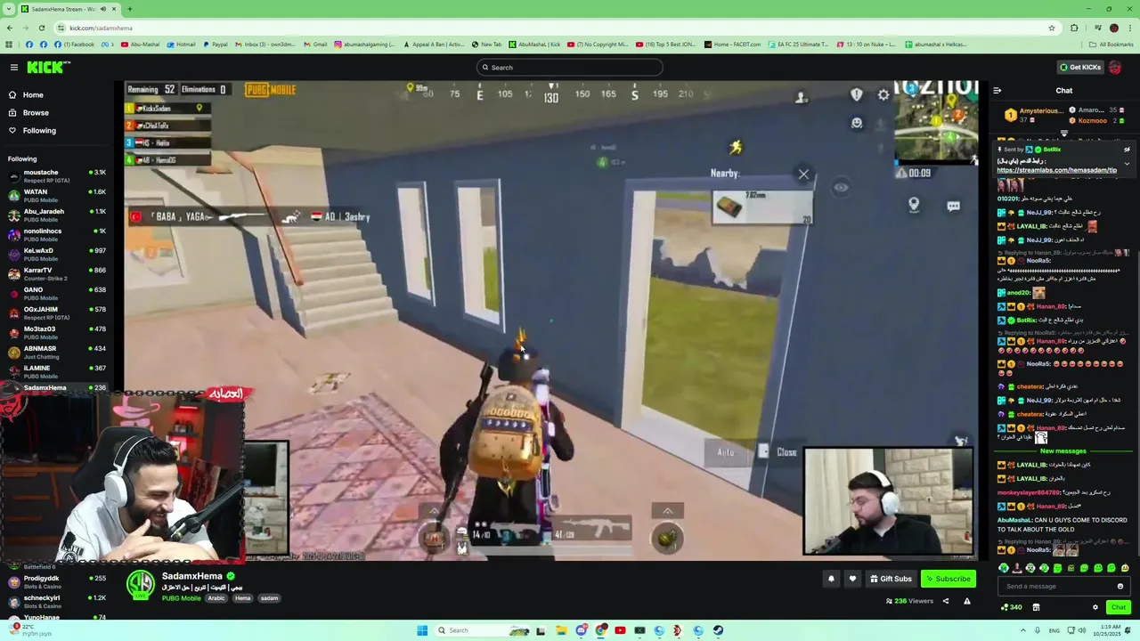1140x641 pixels.
Task: Open the browser extensions icon
Action: pos(1074,28)
